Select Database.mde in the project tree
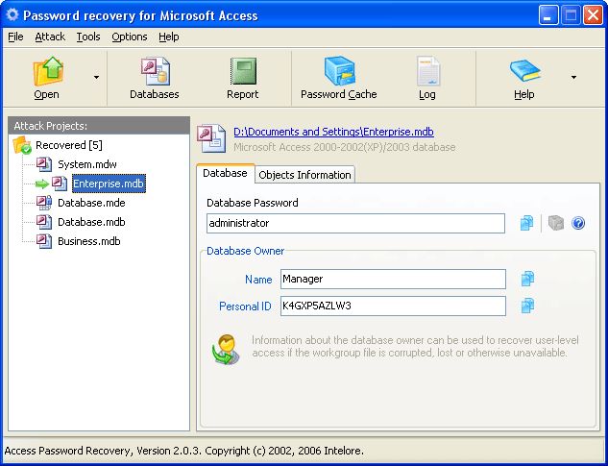The height and width of the screenshot is (466, 608). tap(91, 203)
